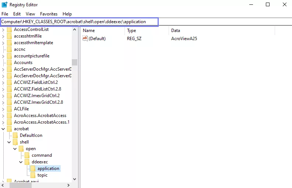Click the command folder icon
Screen dimensions: 292x188
click(x=27, y=155)
